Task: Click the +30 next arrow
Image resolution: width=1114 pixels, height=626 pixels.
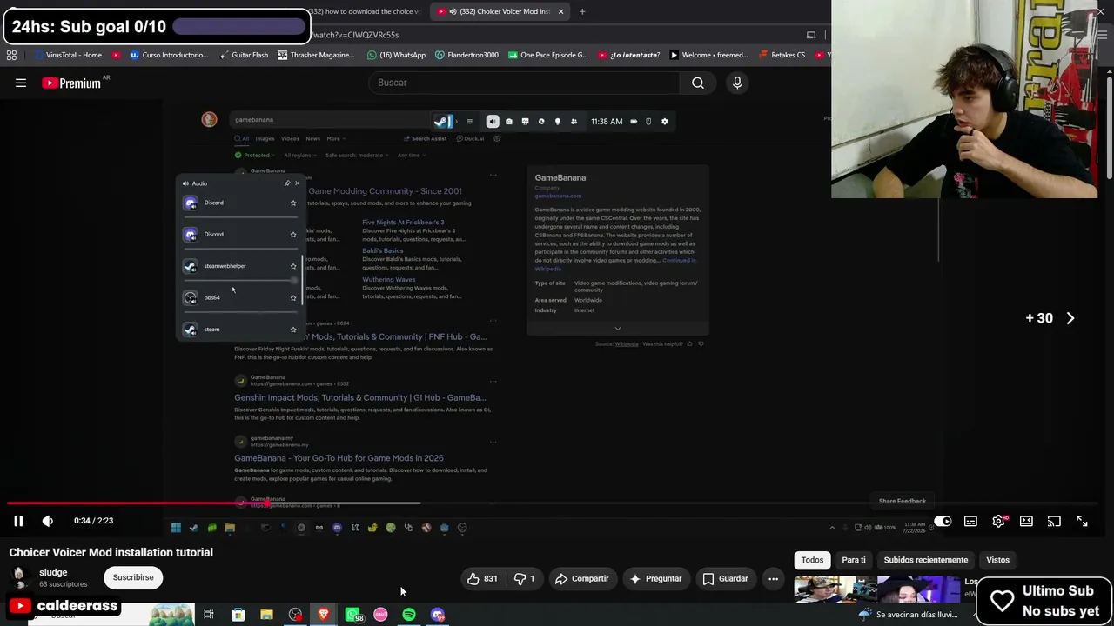Action: pos(1070,318)
